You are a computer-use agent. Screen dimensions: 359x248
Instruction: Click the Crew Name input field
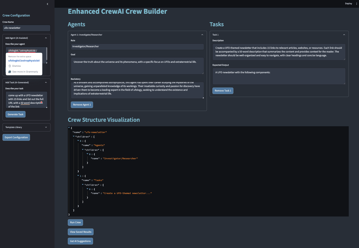pos(27,28)
